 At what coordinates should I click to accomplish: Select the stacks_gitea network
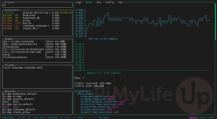(x=20, y=112)
